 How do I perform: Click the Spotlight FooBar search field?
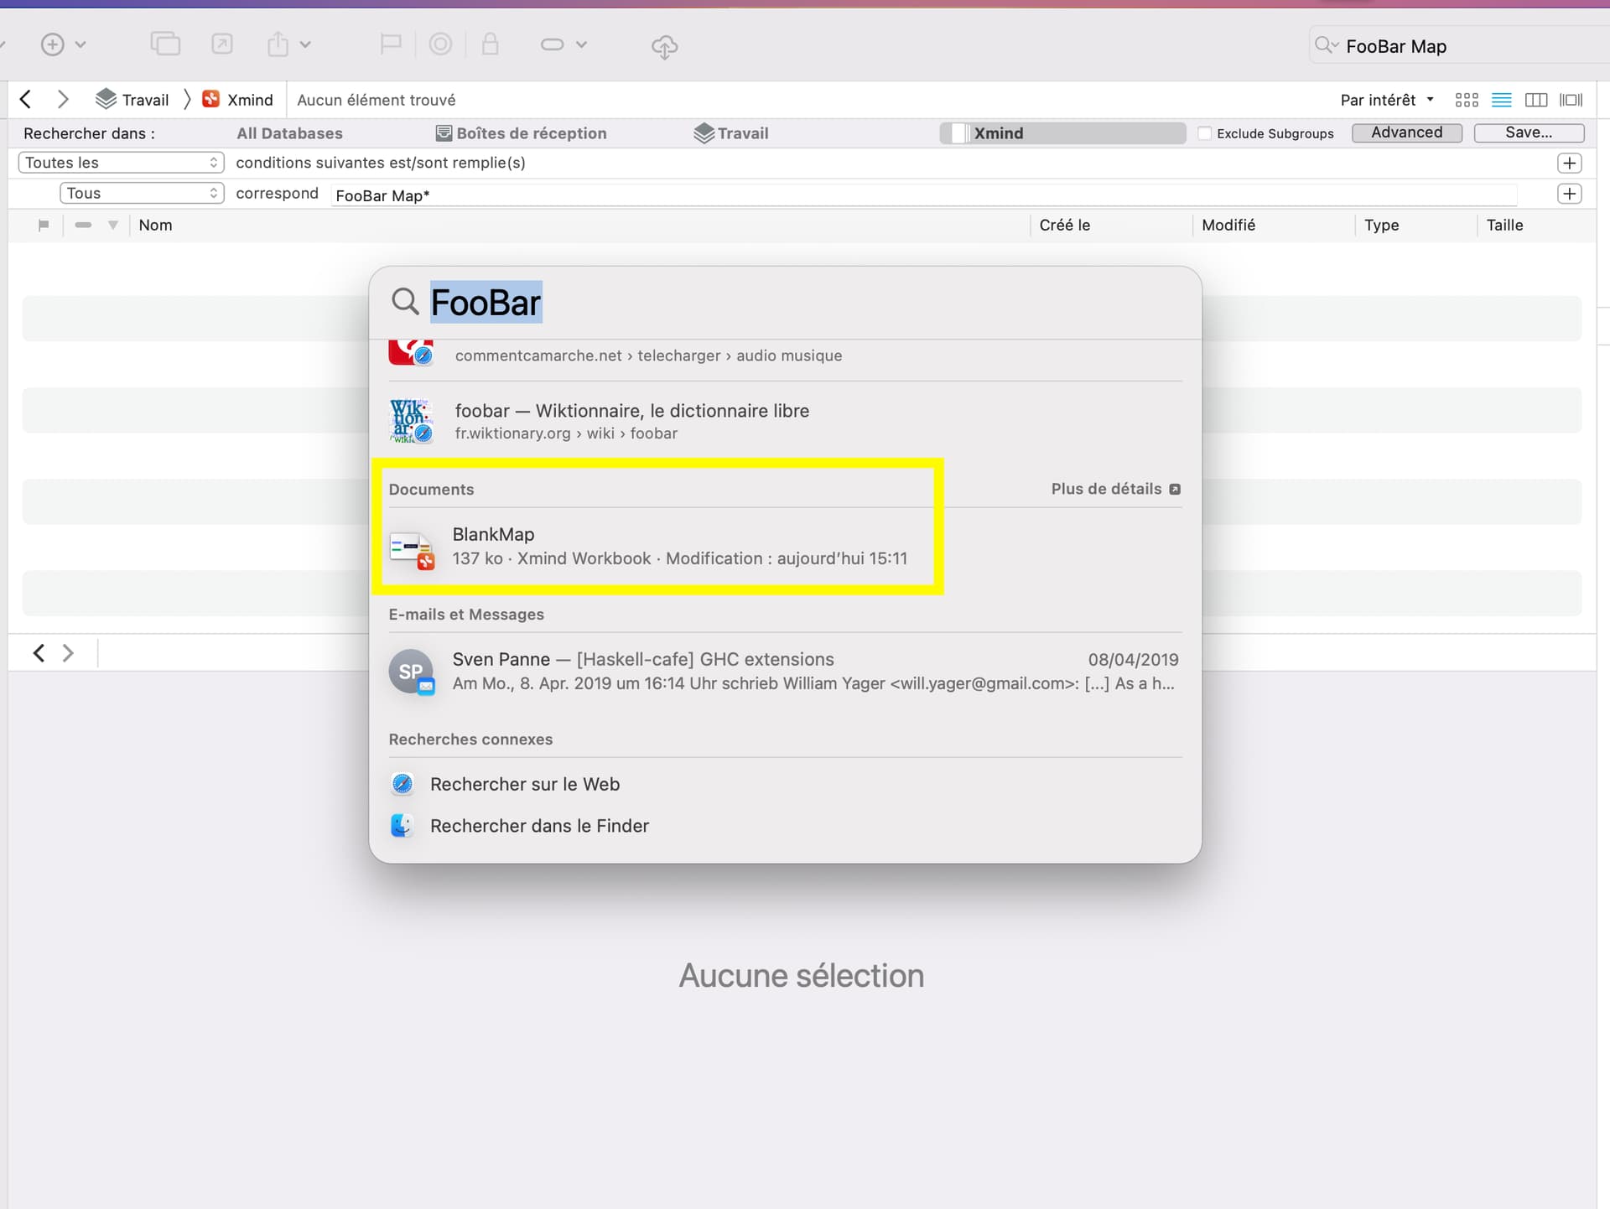point(785,303)
